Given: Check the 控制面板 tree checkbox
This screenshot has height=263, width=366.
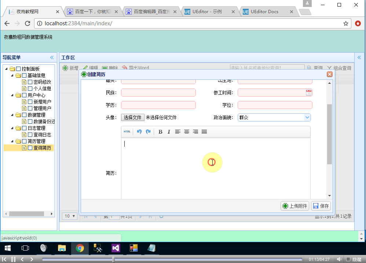Looking at the screenshot, I should [18, 69].
